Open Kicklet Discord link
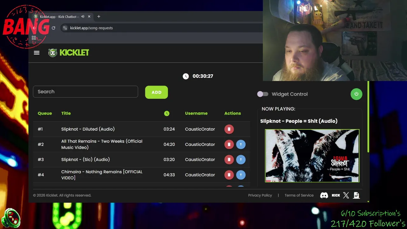 click(324, 195)
